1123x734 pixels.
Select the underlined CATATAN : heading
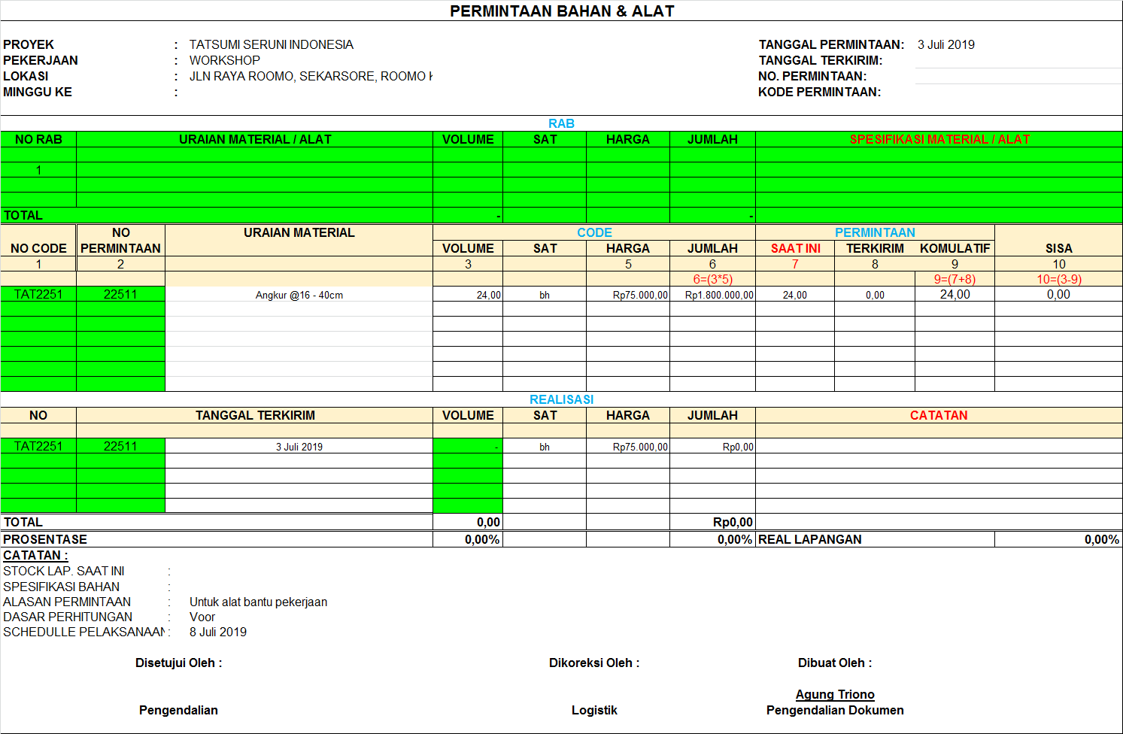(x=35, y=555)
